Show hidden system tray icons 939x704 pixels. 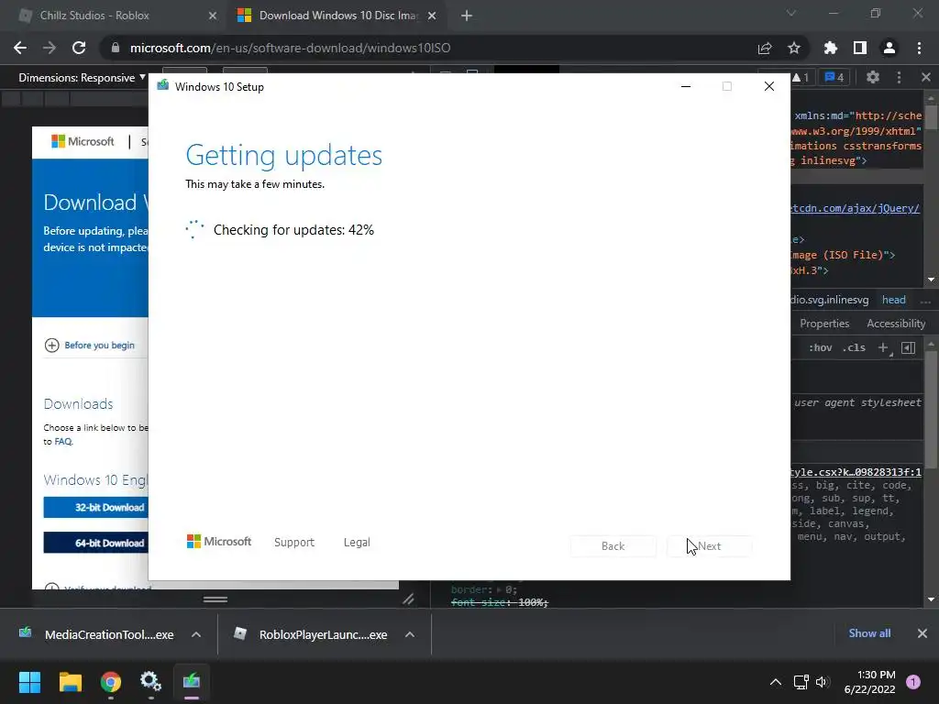point(776,682)
